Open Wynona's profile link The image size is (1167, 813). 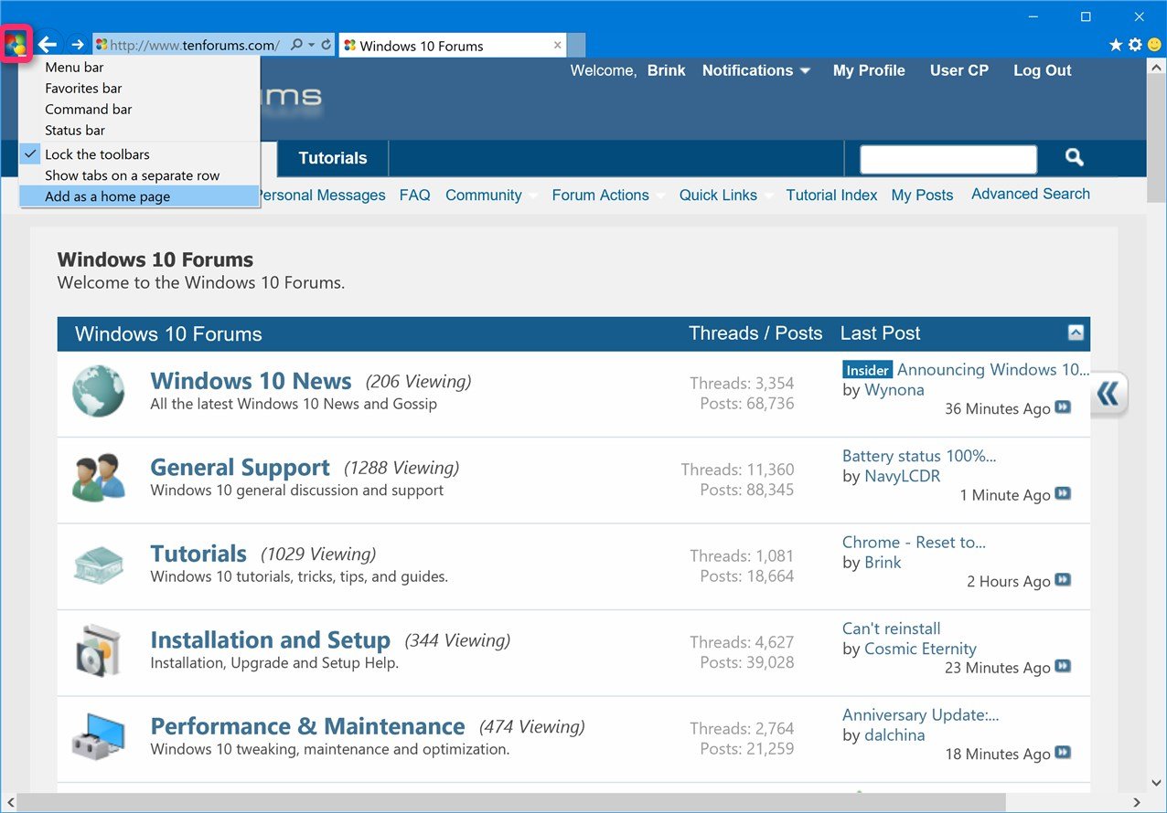894,390
